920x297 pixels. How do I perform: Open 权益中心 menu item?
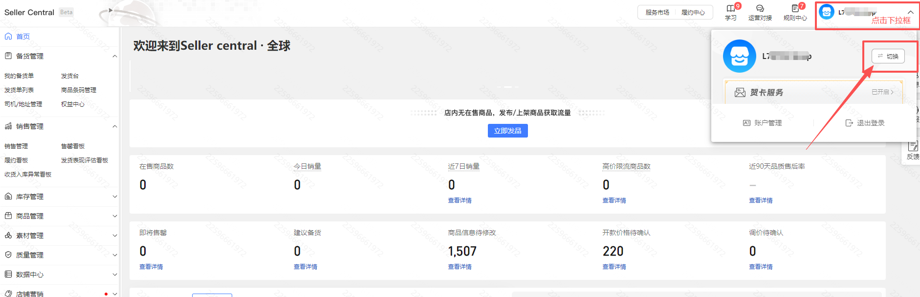(73, 104)
